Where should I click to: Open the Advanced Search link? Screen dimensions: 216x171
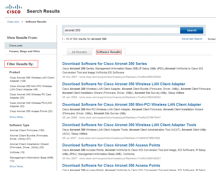[192, 39]
